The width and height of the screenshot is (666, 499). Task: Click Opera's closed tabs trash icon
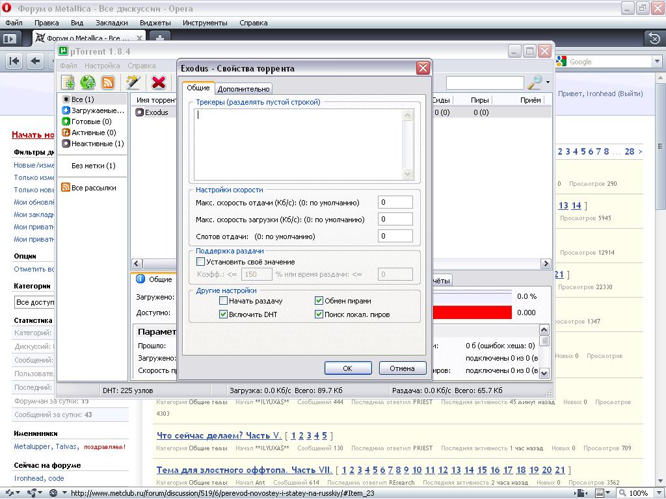tap(654, 38)
